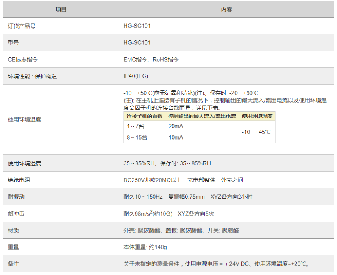Select the 1～7台 cell
337x275 pixels.
click(x=136, y=126)
